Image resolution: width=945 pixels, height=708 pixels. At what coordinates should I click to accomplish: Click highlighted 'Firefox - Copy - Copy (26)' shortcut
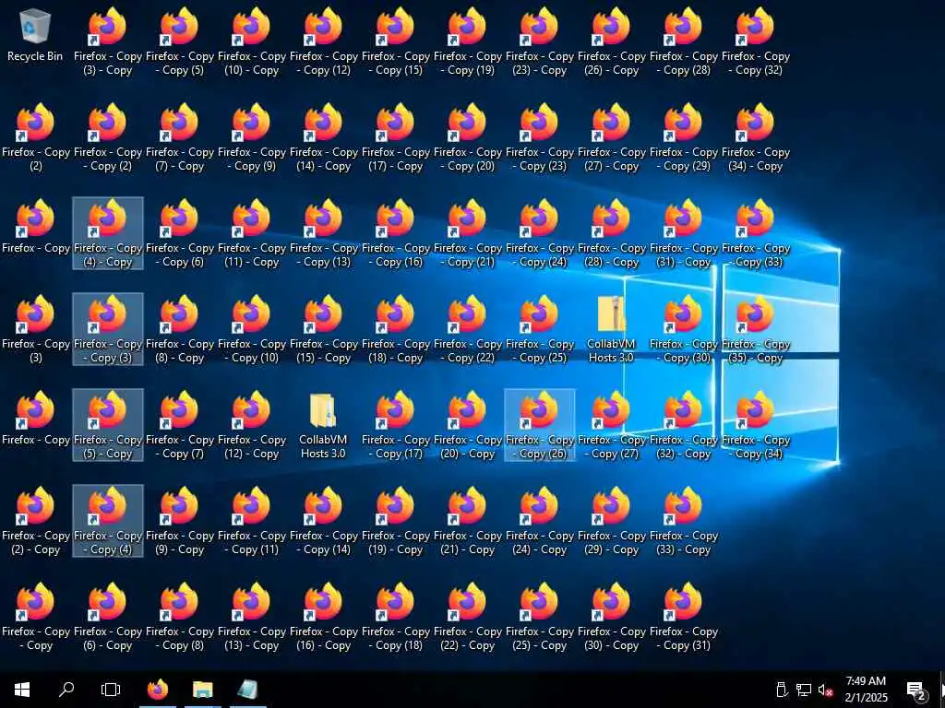(x=539, y=425)
